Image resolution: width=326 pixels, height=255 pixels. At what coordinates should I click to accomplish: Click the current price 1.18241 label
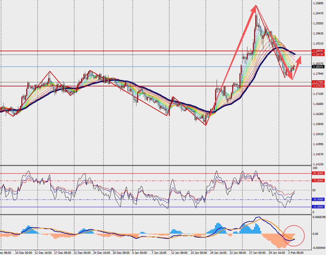tap(318, 66)
